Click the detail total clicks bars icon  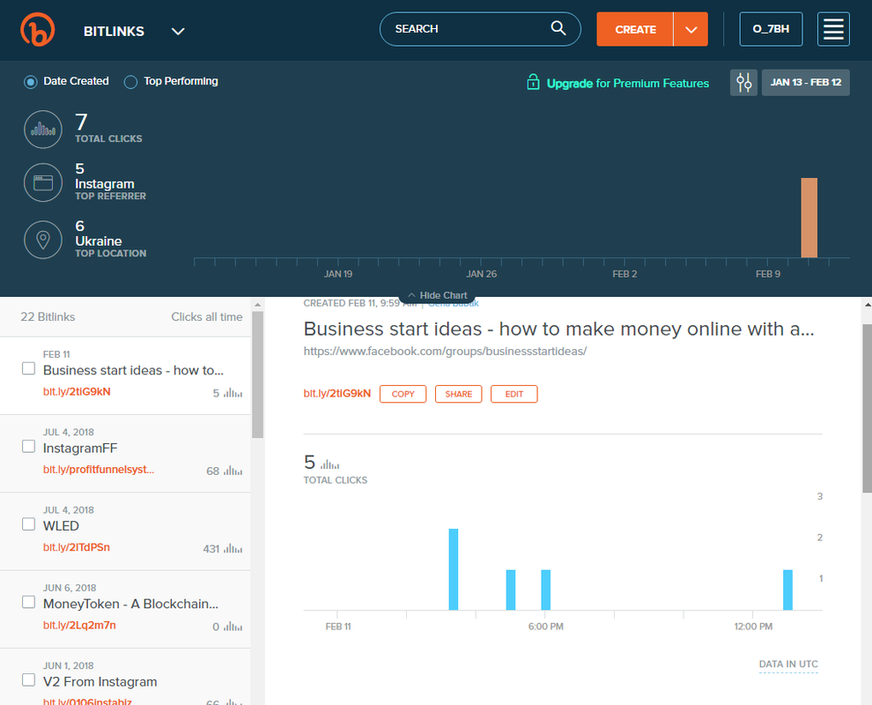tap(329, 464)
